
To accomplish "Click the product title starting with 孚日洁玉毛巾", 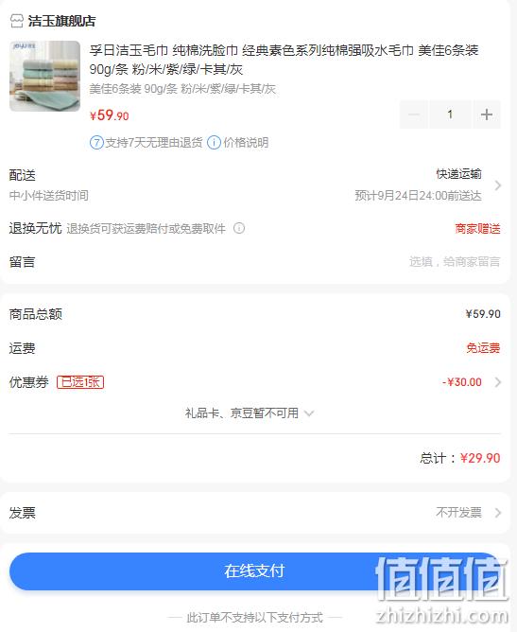I will click(284, 60).
